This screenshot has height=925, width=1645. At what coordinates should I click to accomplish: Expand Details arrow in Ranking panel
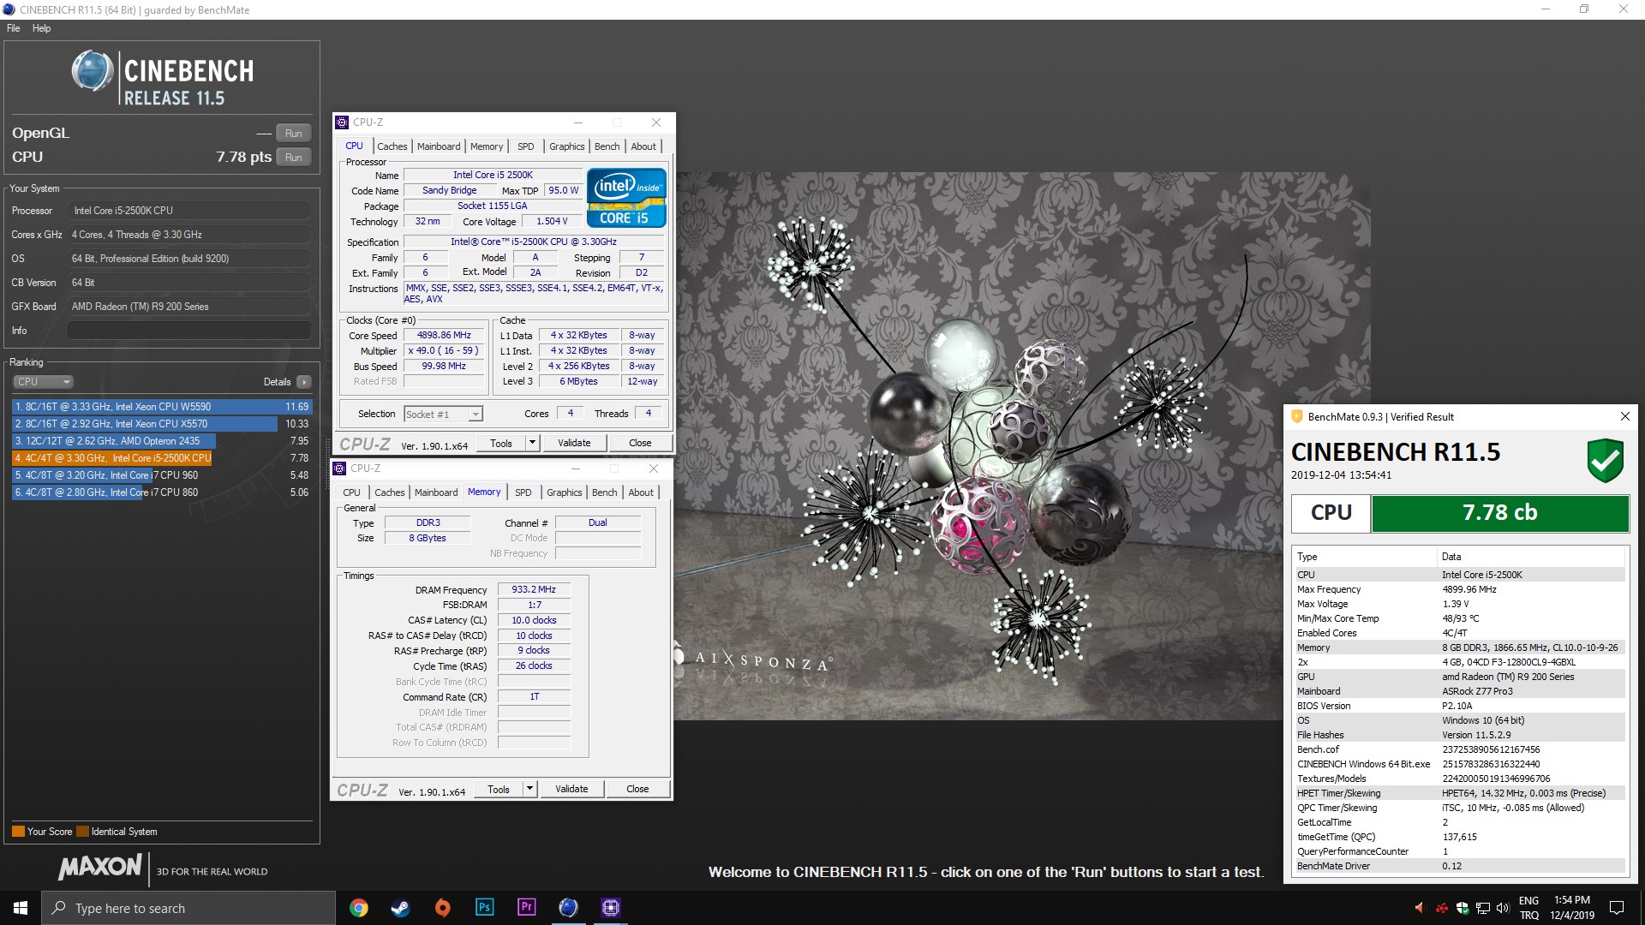(303, 382)
